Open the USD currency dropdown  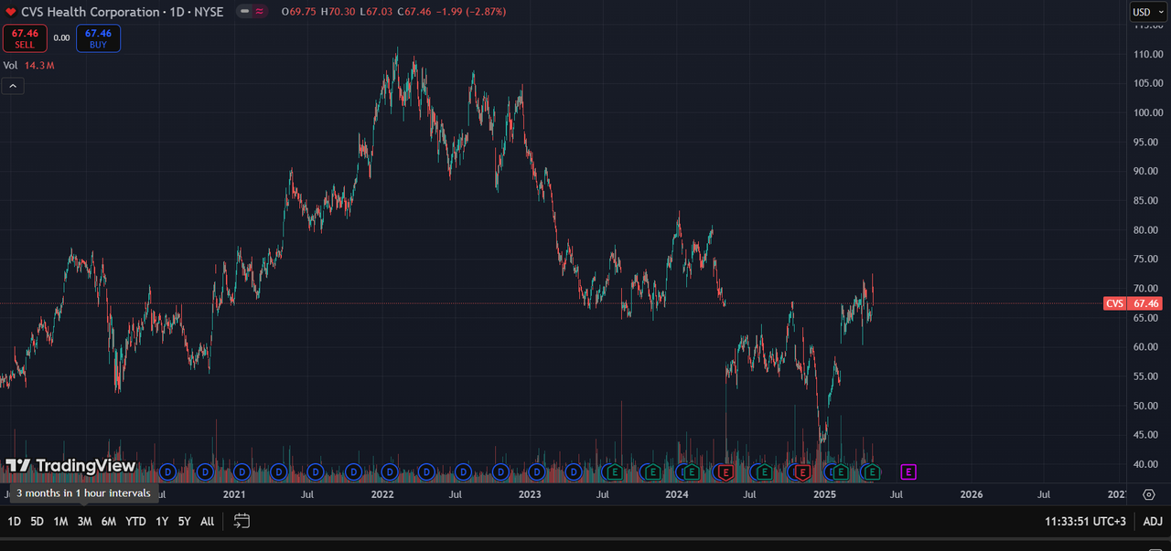1147,12
